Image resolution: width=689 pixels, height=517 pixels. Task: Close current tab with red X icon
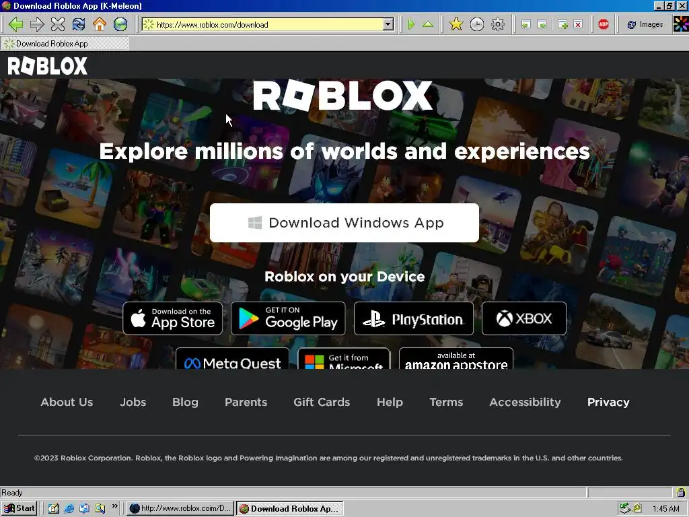click(x=579, y=25)
